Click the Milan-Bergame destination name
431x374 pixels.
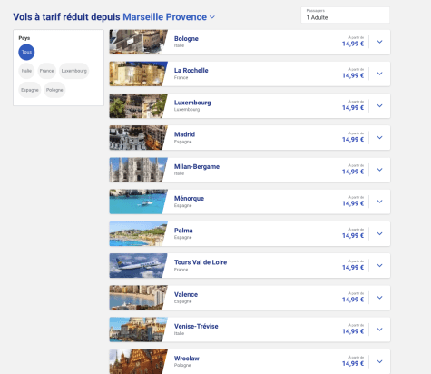tap(197, 167)
